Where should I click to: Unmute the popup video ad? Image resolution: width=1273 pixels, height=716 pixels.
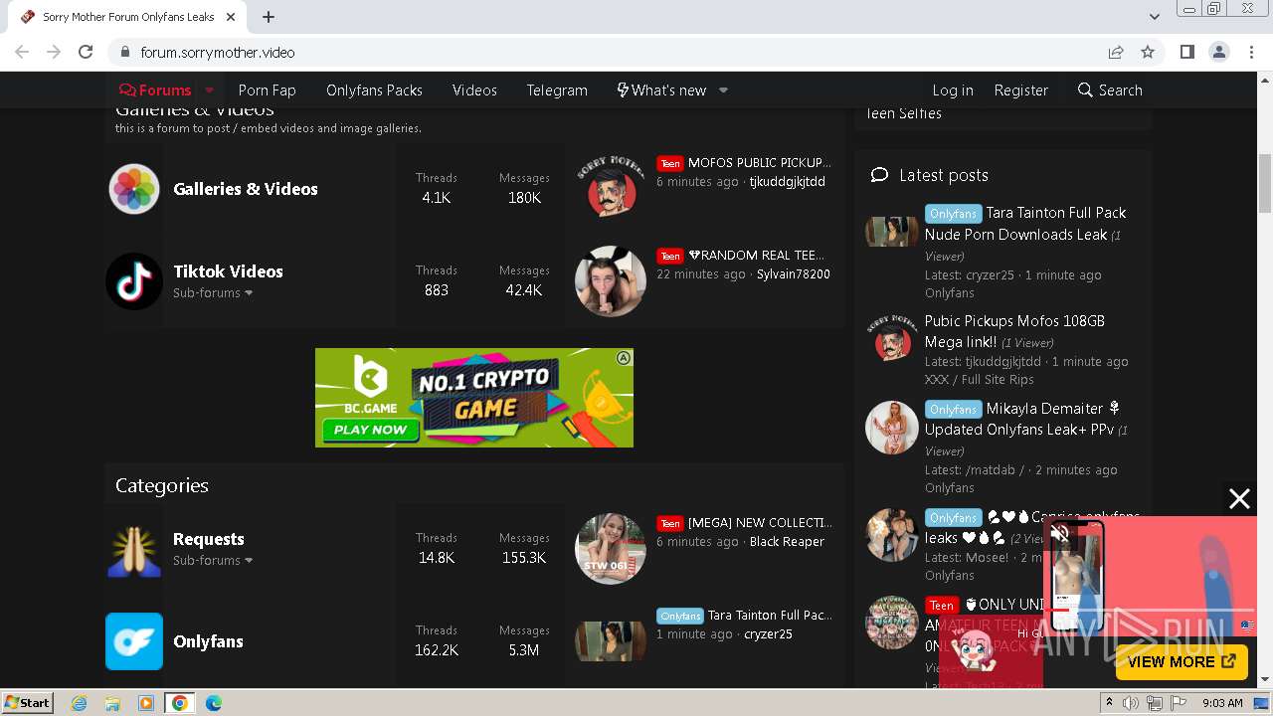[x=1060, y=534]
